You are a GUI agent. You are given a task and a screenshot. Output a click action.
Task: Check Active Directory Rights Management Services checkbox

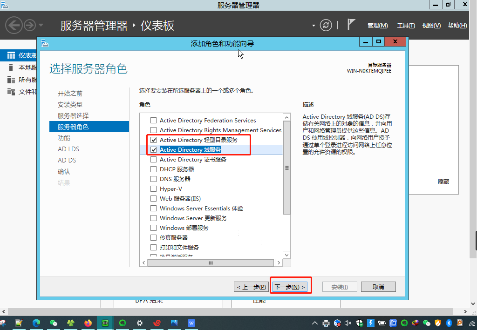point(154,130)
